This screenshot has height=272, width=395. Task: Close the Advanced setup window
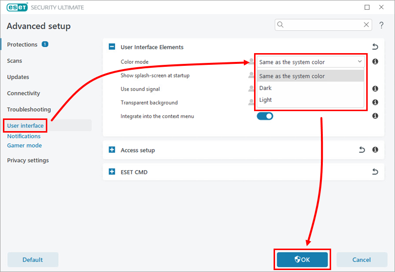[381, 7]
